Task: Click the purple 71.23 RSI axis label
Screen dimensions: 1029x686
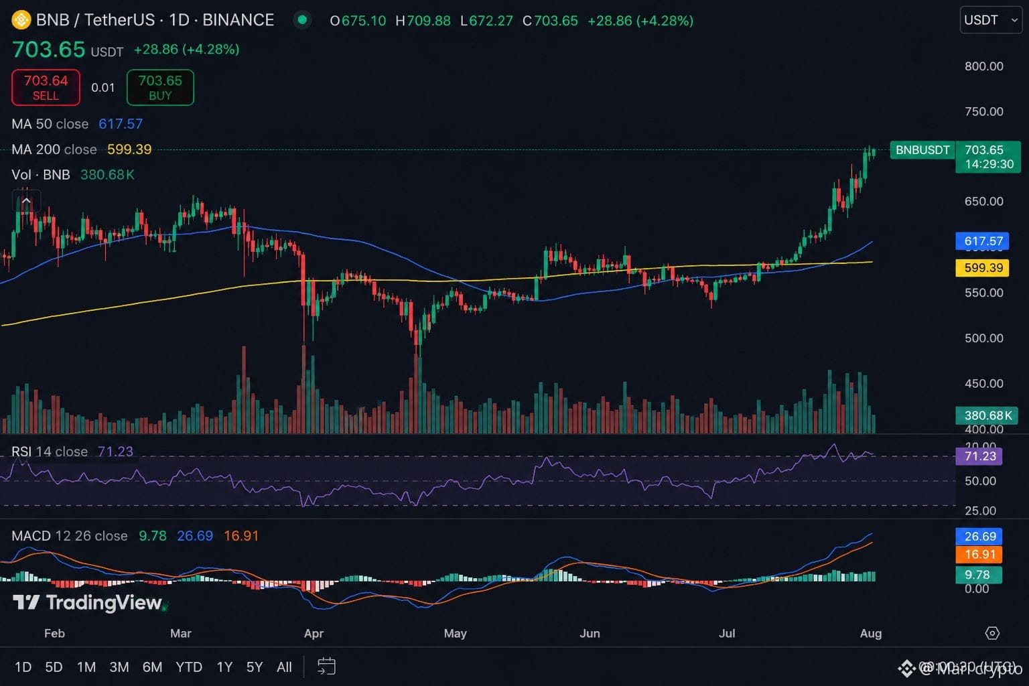Action: pos(980,456)
